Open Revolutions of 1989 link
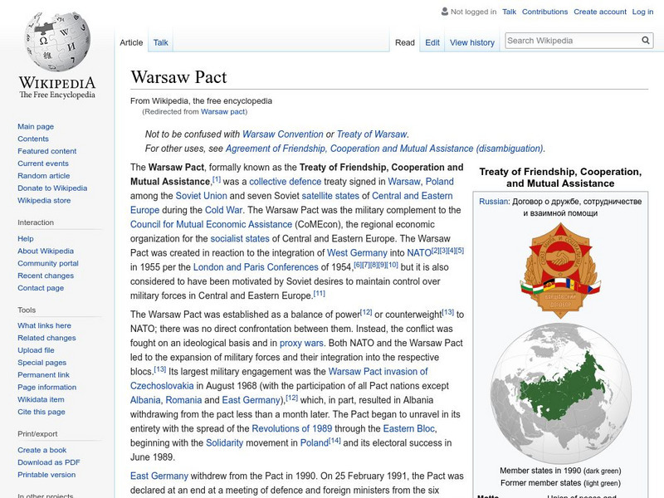The width and height of the screenshot is (664, 498). click(x=292, y=428)
